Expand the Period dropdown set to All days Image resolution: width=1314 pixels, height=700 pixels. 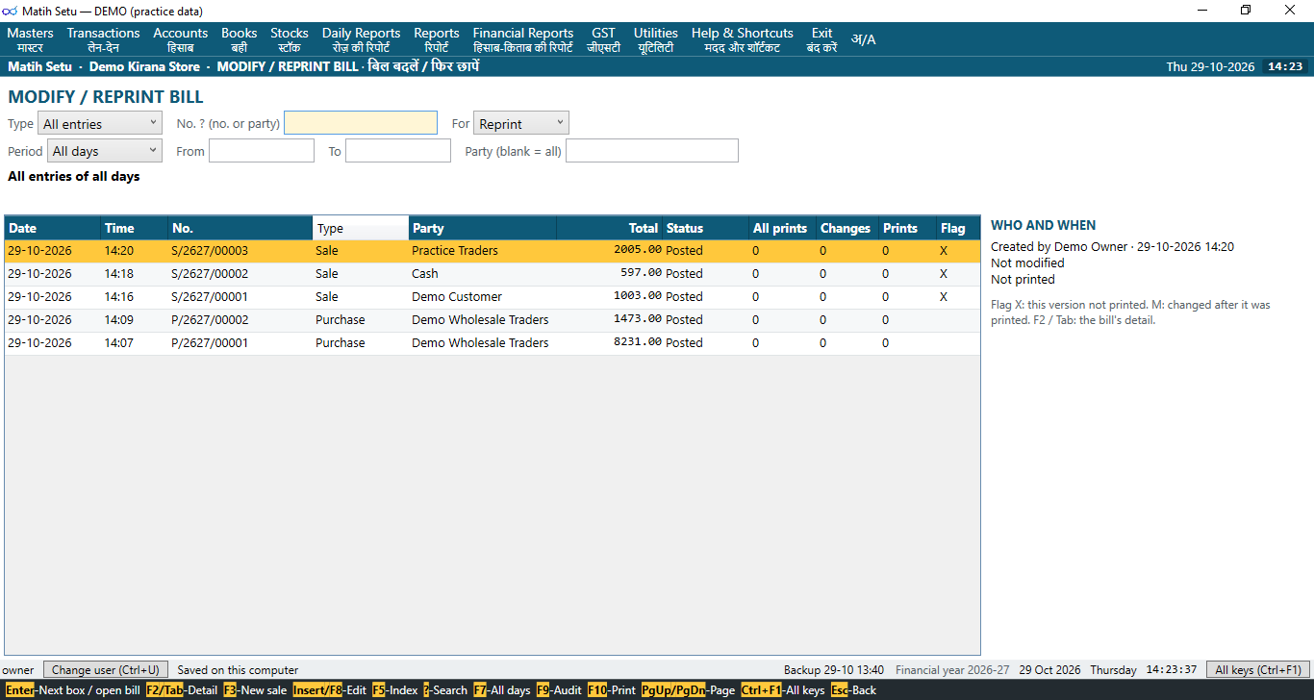click(104, 151)
